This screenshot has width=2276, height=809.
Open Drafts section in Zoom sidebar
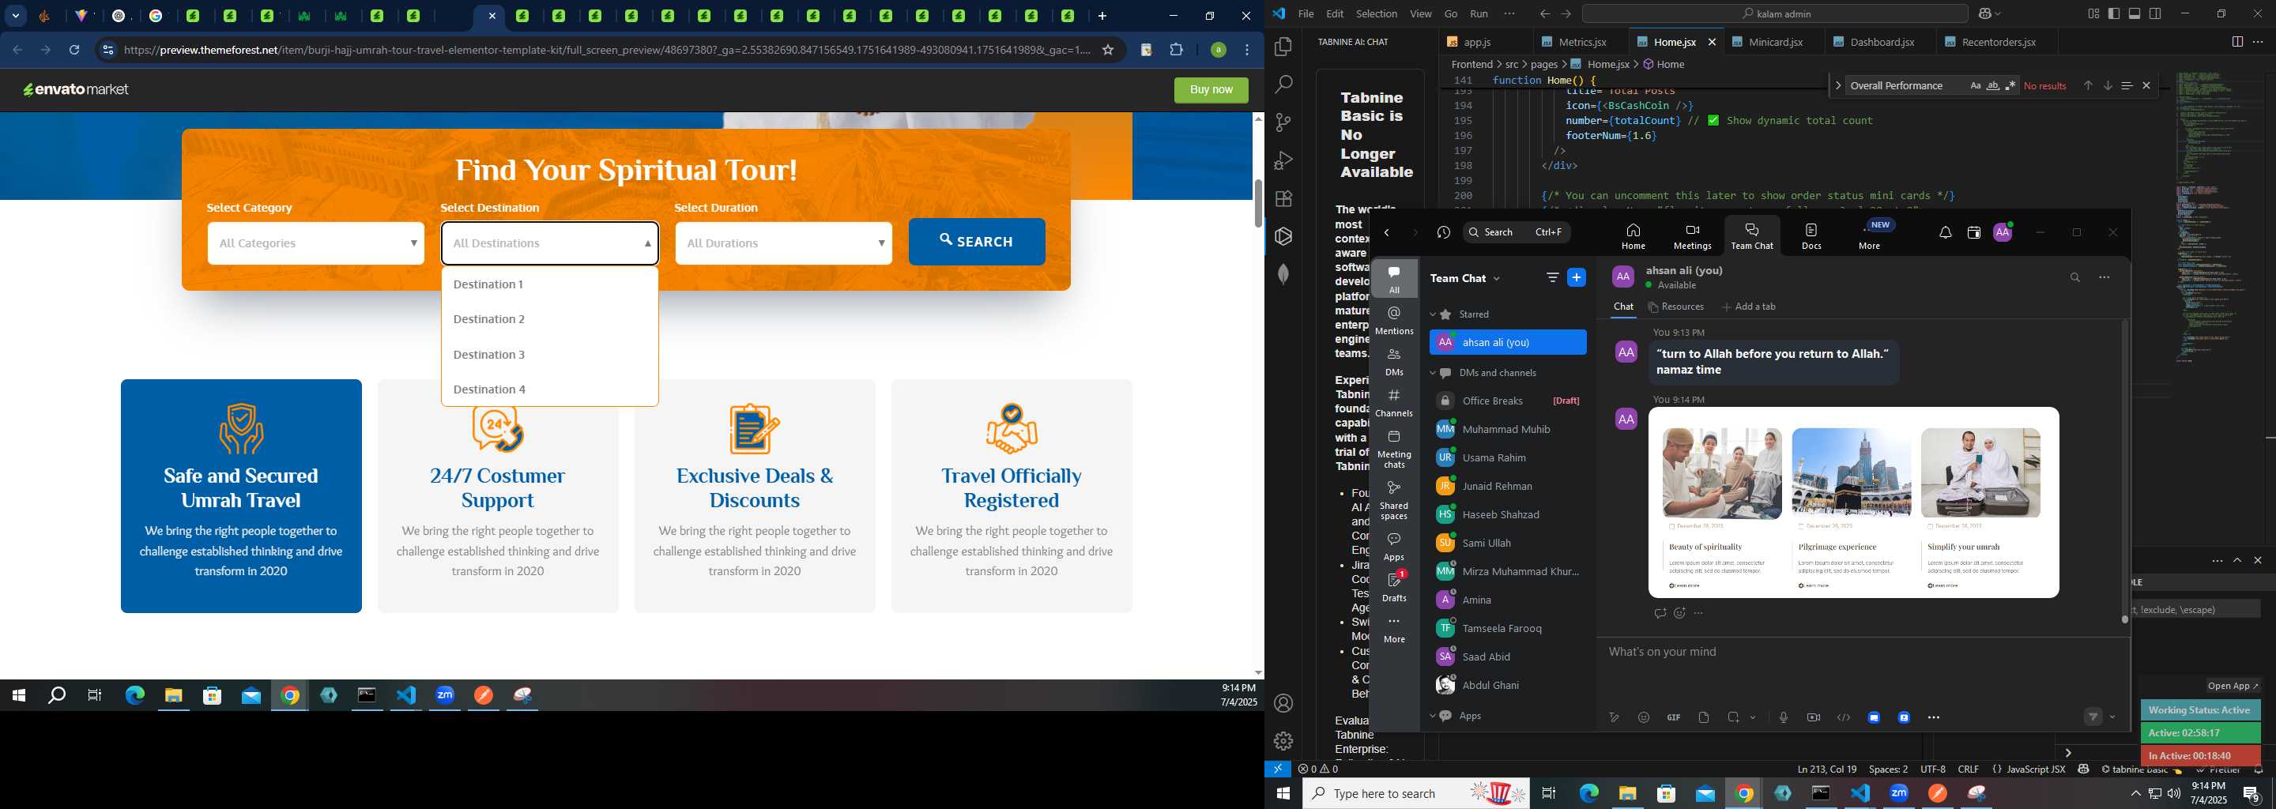(x=1394, y=586)
